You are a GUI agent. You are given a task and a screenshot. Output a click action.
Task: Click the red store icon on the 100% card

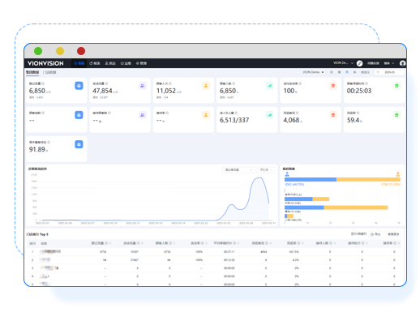click(333, 86)
